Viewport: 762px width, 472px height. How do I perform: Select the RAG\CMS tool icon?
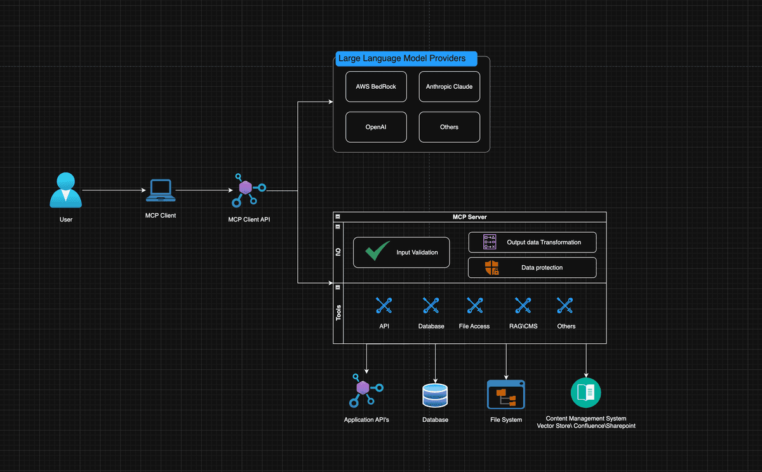pos(523,306)
